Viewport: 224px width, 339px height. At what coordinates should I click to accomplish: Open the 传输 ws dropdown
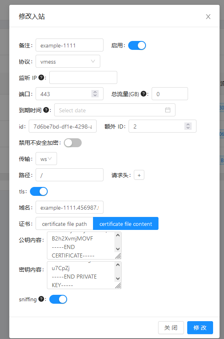pos(46,159)
